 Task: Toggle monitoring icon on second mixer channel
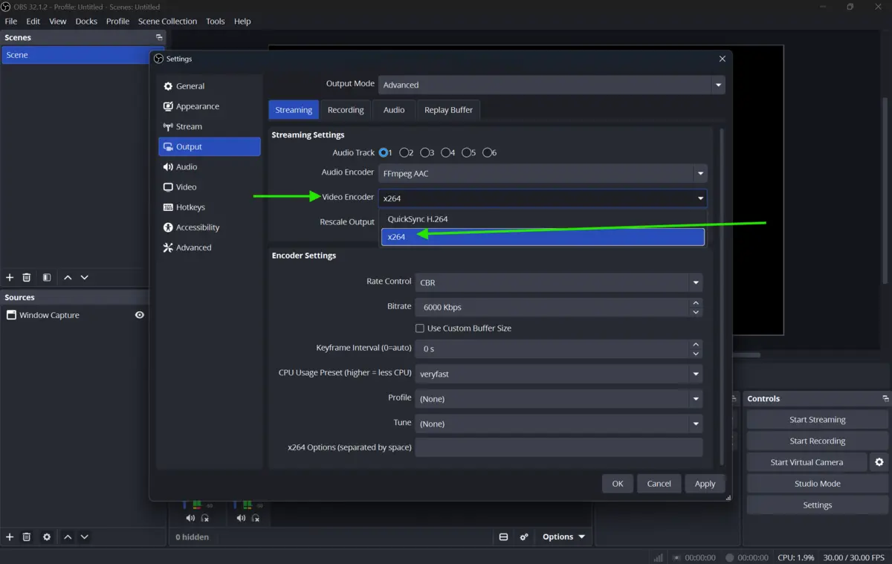pyautogui.click(x=256, y=518)
